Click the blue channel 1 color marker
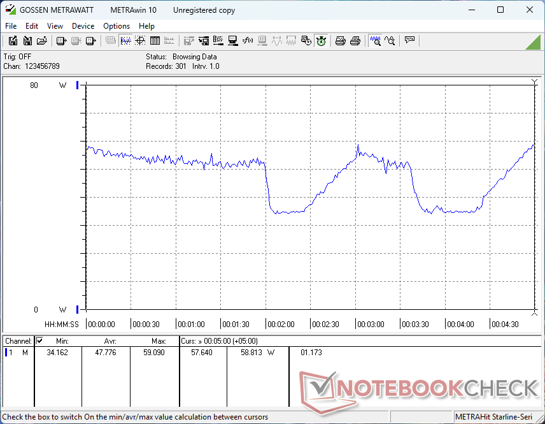 tap(6, 353)
